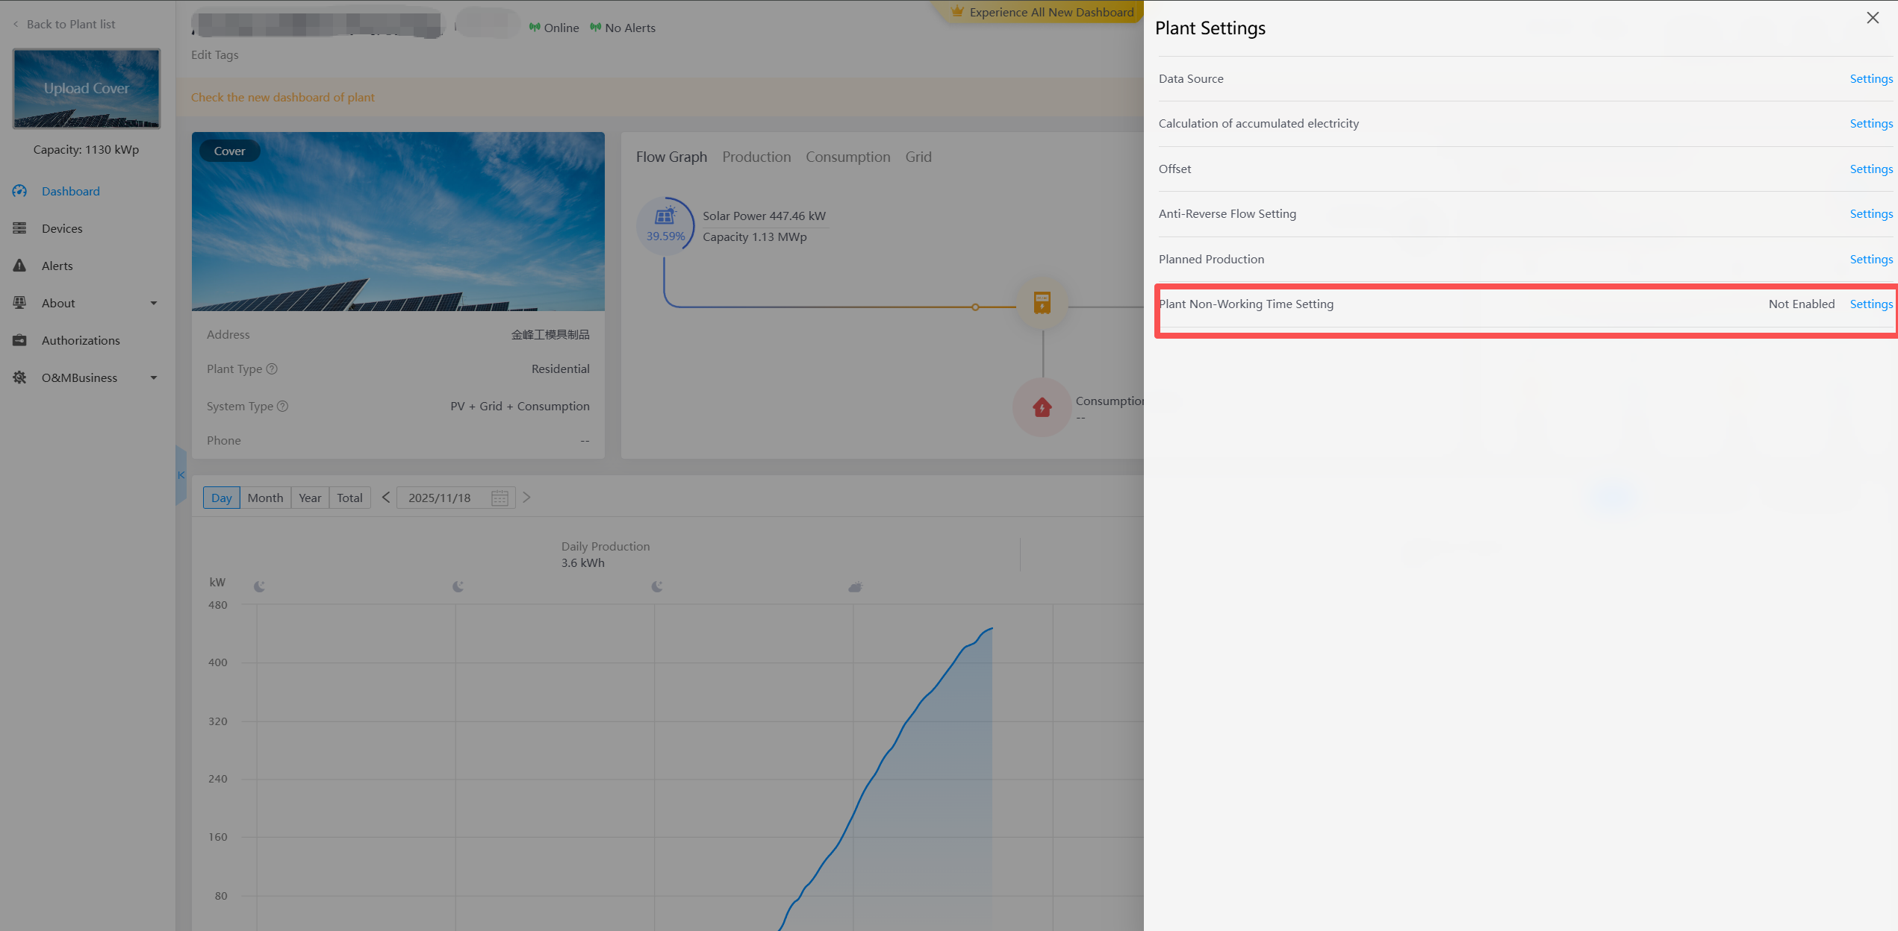
Task: Click the Upload Cover thumbnail
Action: tap(86, 89)
